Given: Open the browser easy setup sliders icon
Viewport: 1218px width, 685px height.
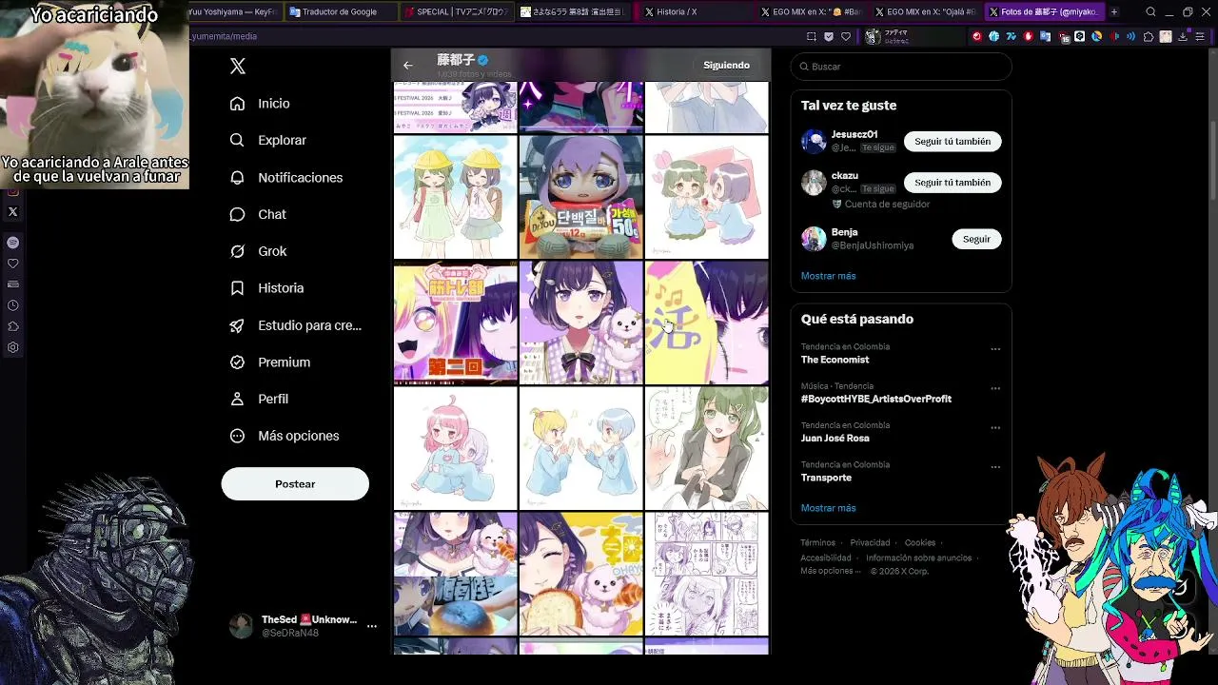Looking at the screenshot, I should [1200, 36].
